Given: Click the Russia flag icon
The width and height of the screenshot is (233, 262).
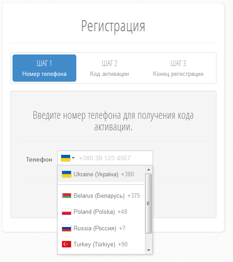Looking at the screenshot, I should [x=67, y=228].
